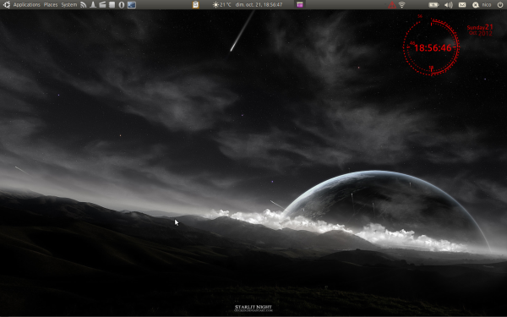
Task: Open calendar from panel date and time
Action: [x=259, y=4]
